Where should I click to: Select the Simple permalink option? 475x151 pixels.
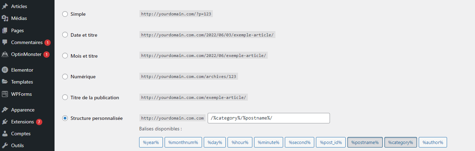pos(65,14)
